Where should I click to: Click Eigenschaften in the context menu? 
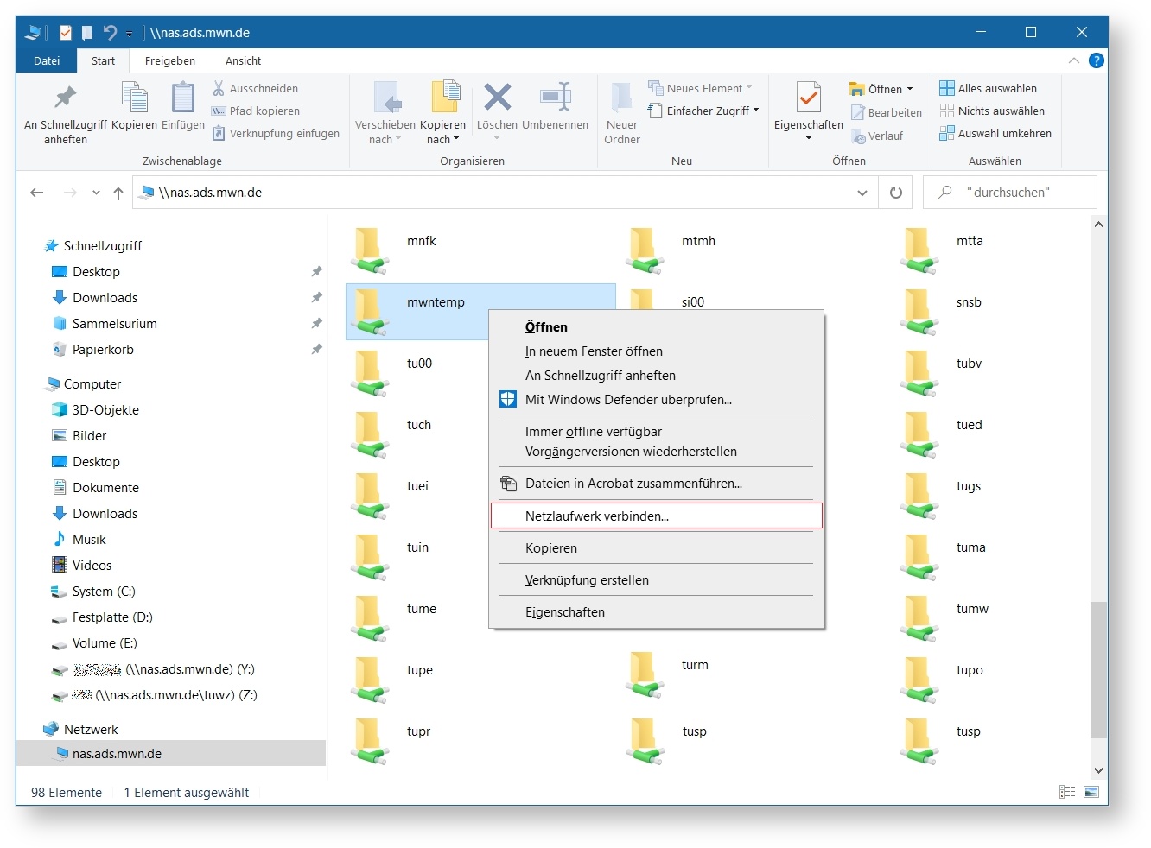tap(565, 612)
